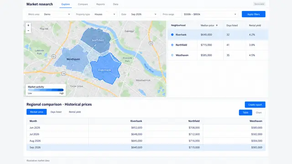
Task: Click Create report button
Action: pos(255,105)
